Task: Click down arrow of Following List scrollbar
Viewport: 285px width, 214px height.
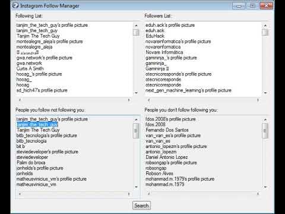Action: point(136,93)
